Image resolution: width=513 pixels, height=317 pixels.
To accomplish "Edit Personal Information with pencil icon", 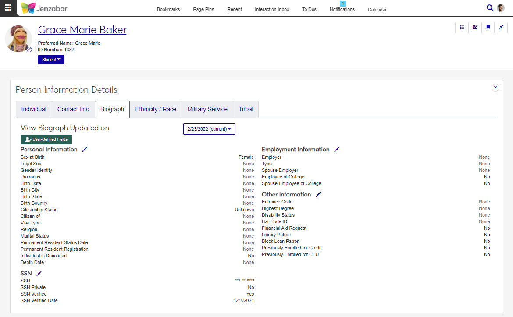I will point(85,150).
